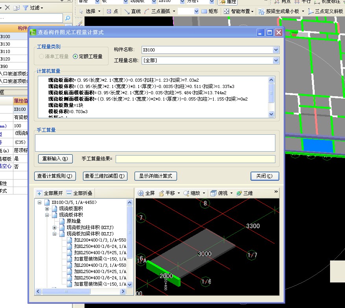
Task: Expand 现浇板扣柱体积(KZTJ) node
Action: pos(54,227)
